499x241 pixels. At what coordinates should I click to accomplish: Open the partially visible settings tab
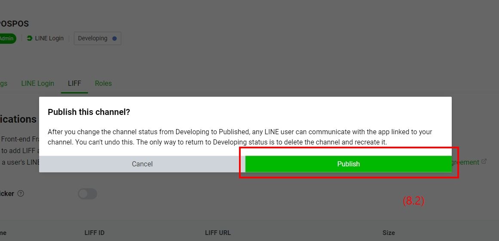tap(3, 83)
